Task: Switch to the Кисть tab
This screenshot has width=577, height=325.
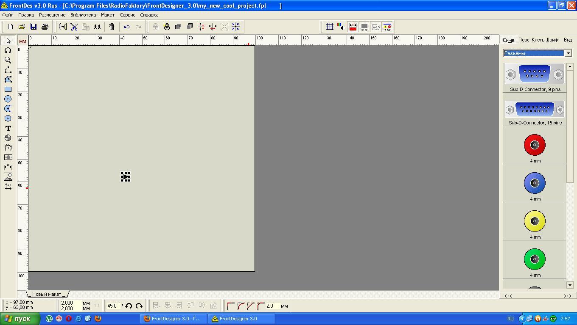Action: point(538,40)
